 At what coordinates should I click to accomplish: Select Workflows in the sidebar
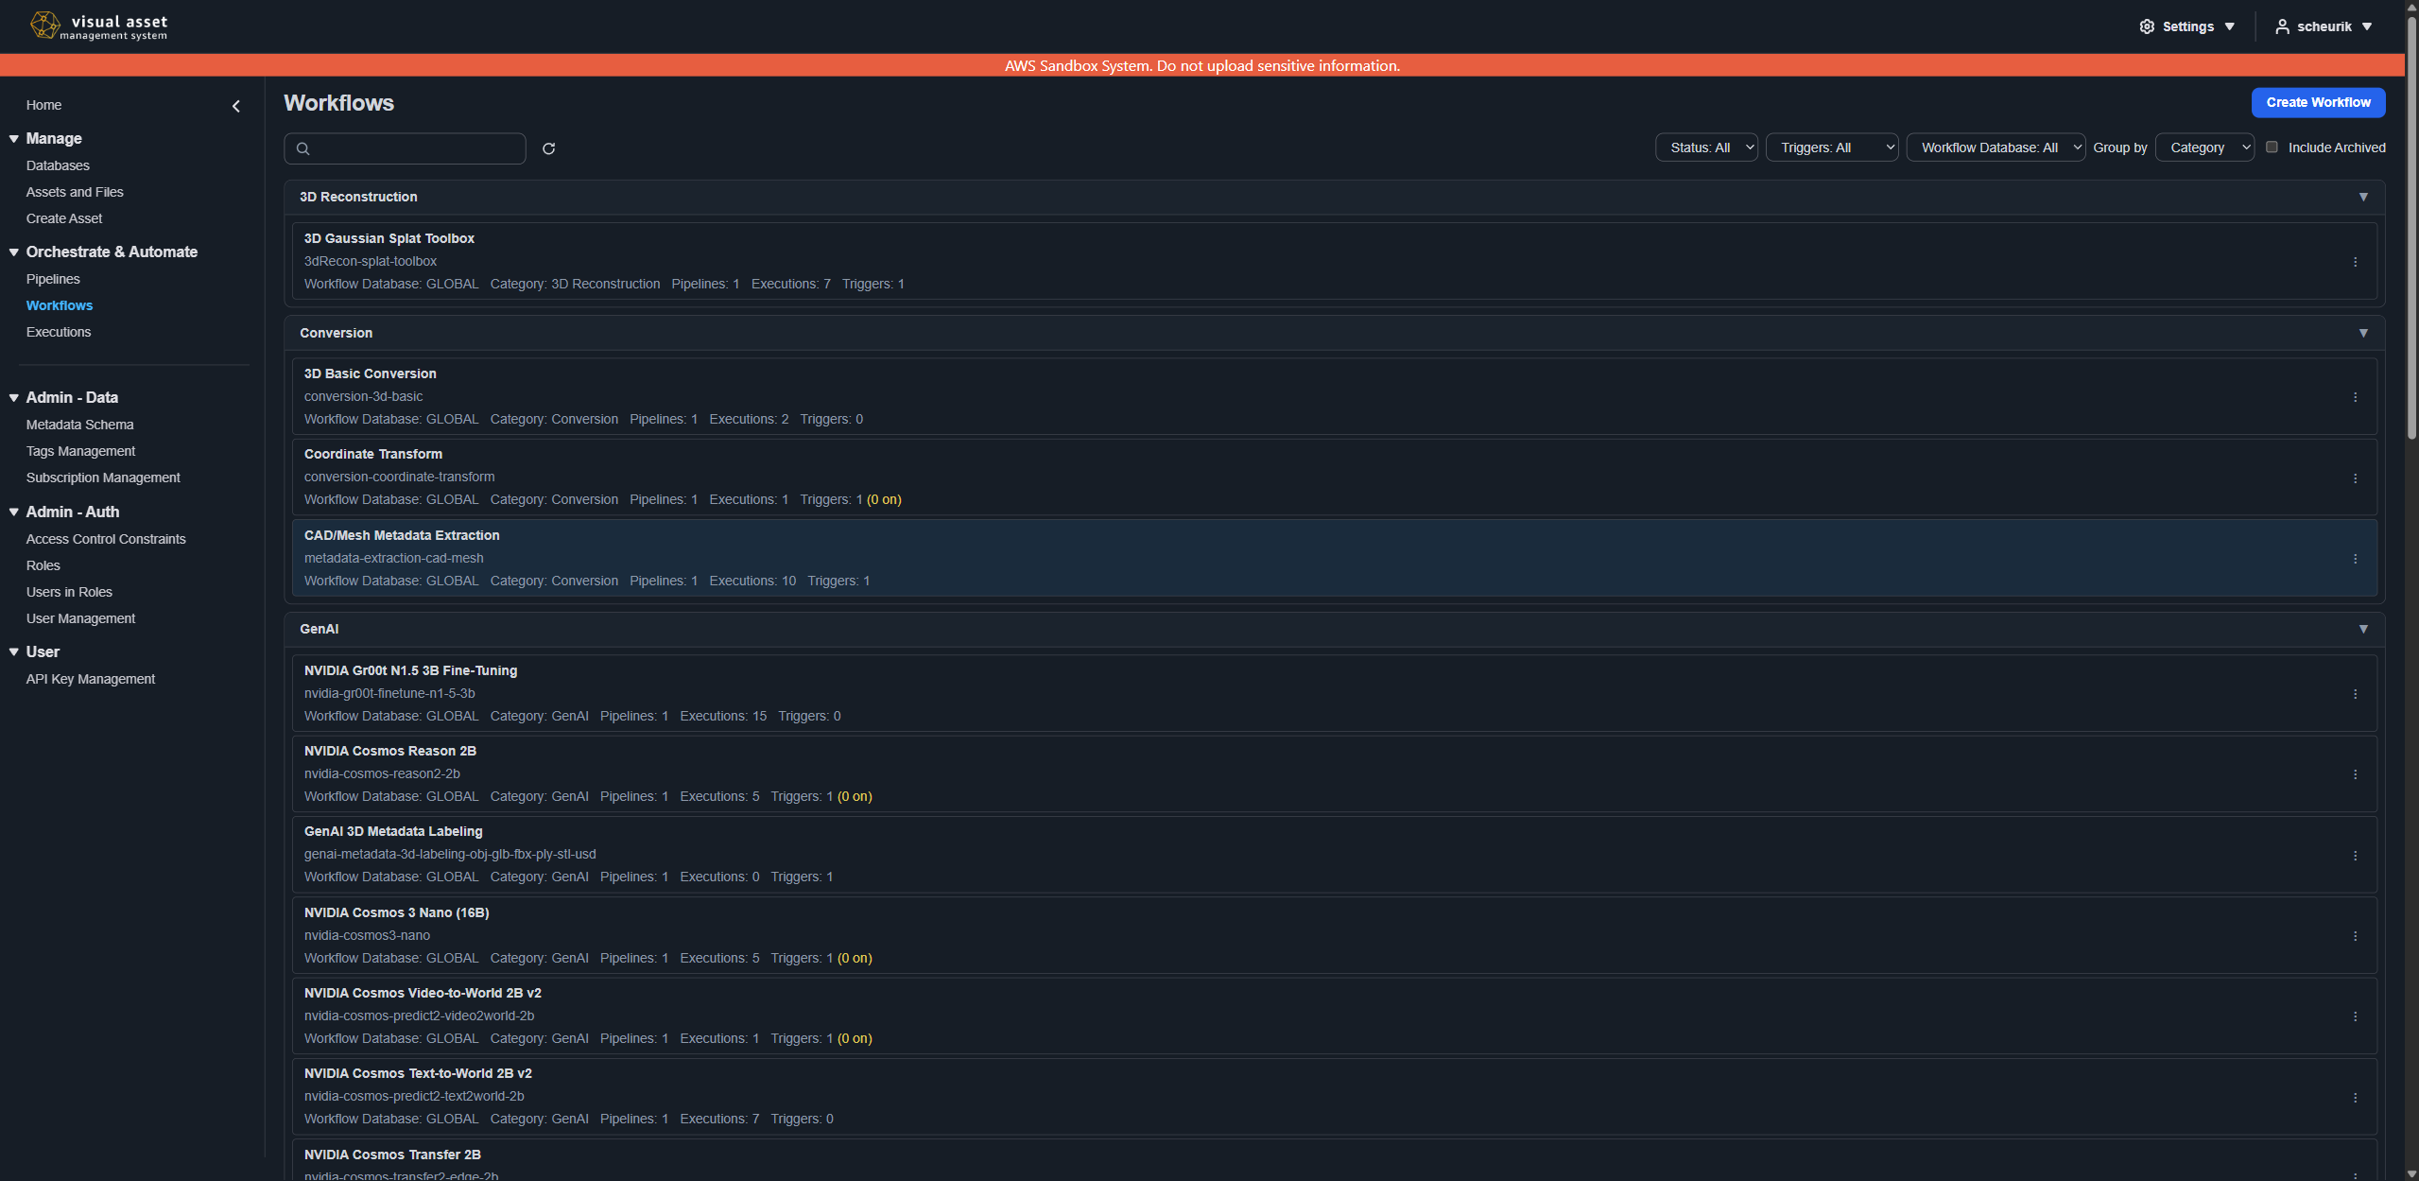[x=60, y=305]
